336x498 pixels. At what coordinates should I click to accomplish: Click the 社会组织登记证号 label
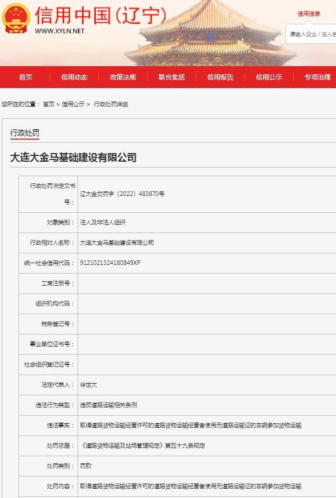(x=49, y=365)
